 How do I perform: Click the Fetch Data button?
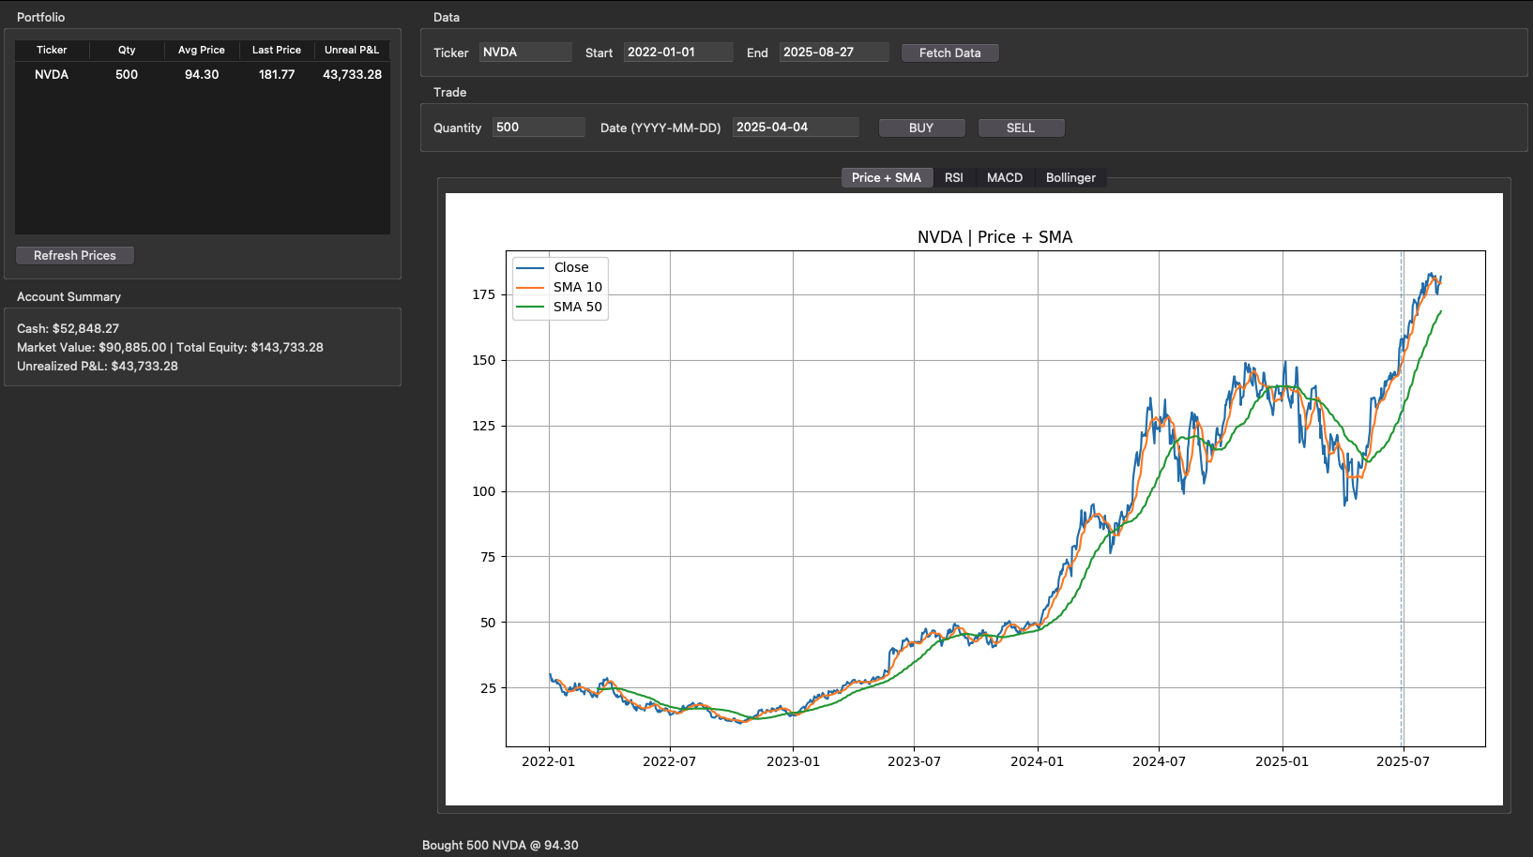(949, 53)
